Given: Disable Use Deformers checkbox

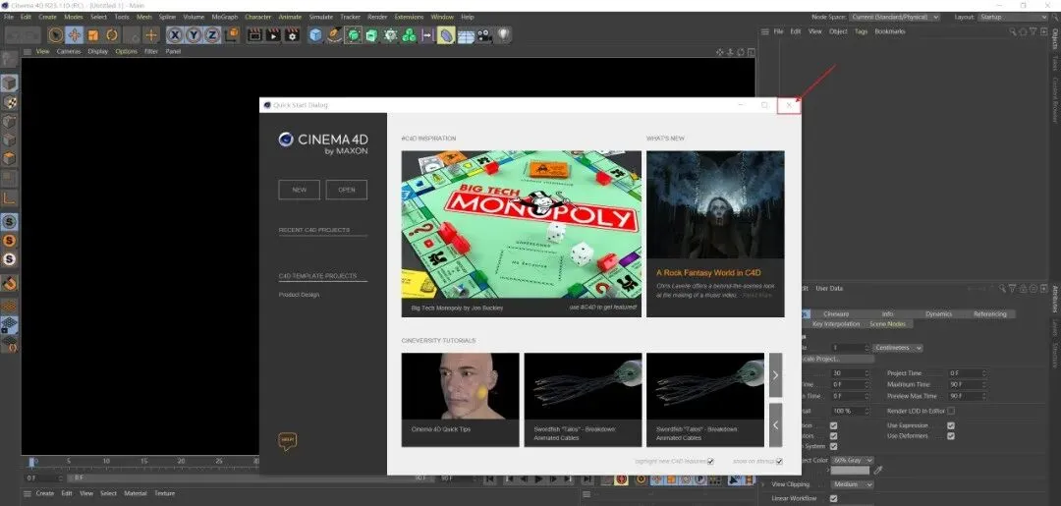Looking at the screenshot, I should point(951,435).
